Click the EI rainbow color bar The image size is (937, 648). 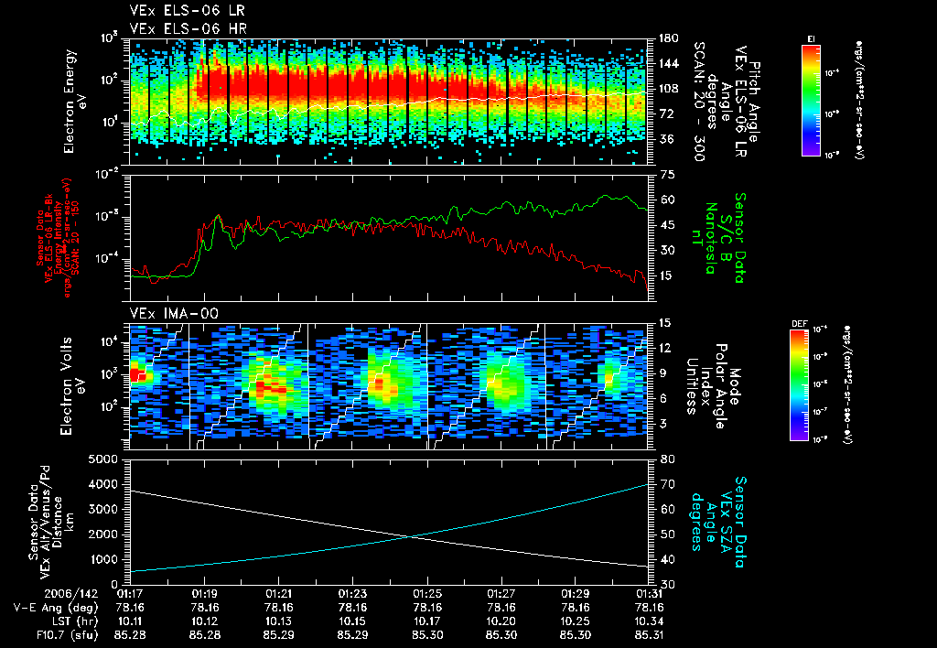click(811, 100)
